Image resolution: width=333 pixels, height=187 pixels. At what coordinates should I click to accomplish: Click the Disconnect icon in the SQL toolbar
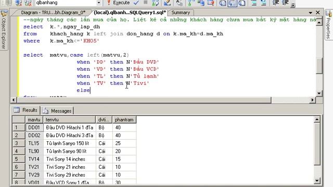tap(19, 3)
